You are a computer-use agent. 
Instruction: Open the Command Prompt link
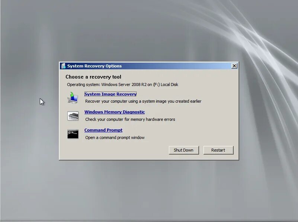103,130
